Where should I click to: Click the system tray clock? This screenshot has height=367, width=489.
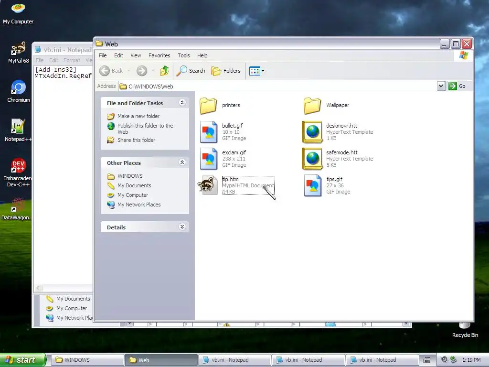tap(471, 360)
